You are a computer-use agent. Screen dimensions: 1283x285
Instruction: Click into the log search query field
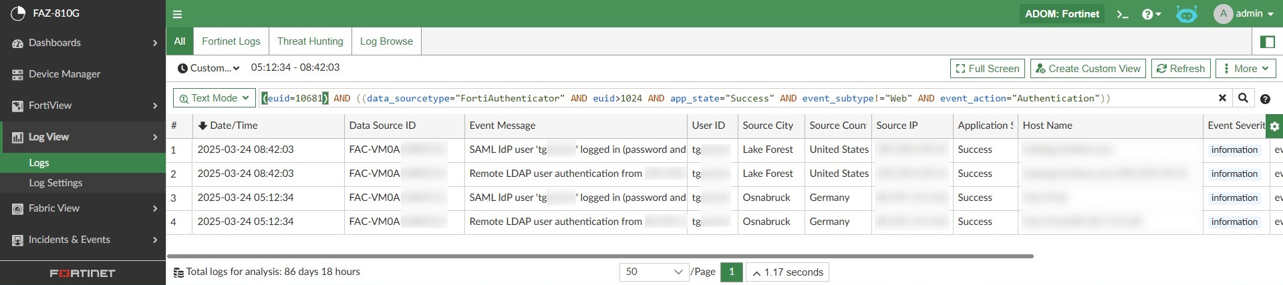point(735,98)
